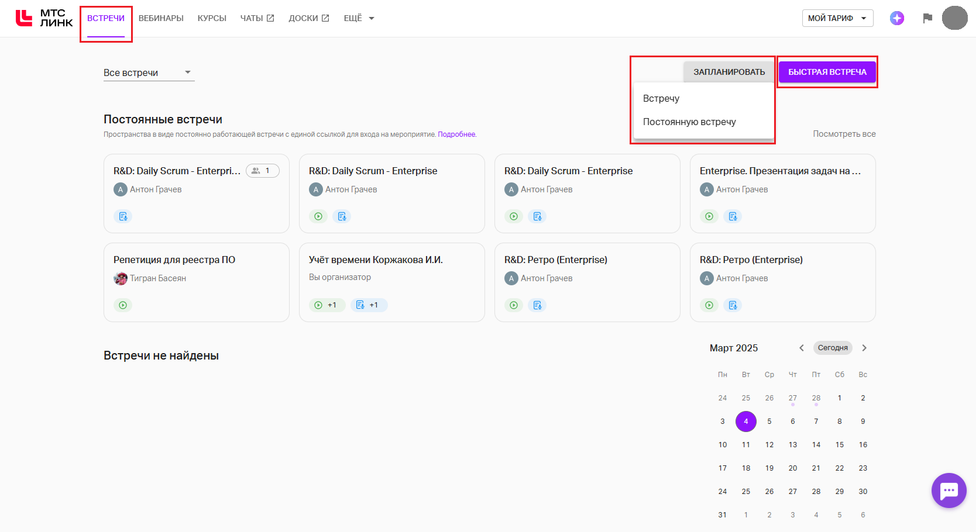Go to previous month in calendar
This screenshot has width=976, height=532.
pos(802,348)
